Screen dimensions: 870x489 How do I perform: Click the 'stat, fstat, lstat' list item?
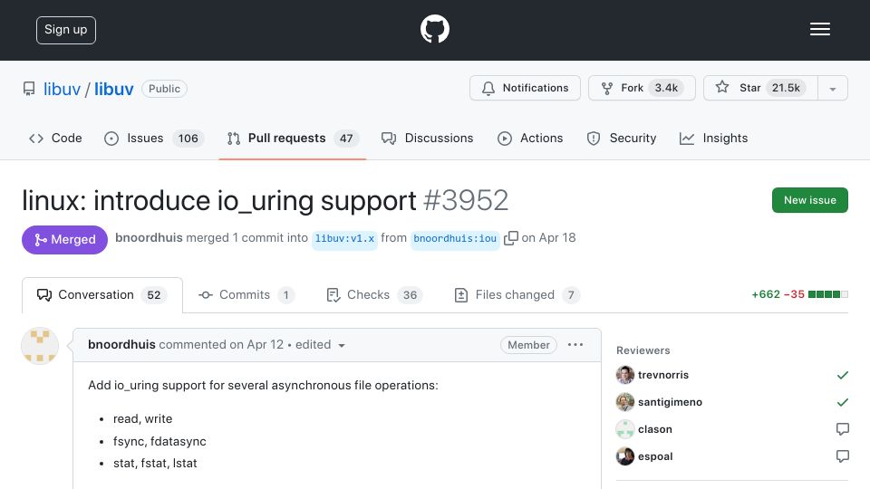coord(155,463)
